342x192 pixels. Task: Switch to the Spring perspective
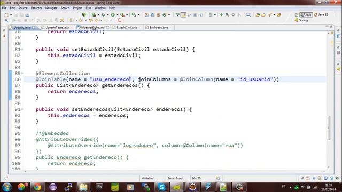tap(301, 20)
